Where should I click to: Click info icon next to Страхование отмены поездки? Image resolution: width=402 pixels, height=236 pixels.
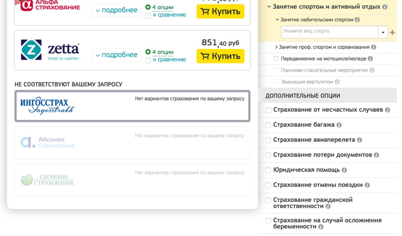367,185
